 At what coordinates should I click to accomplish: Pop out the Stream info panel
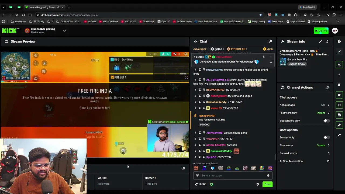(x=327, y=41)
